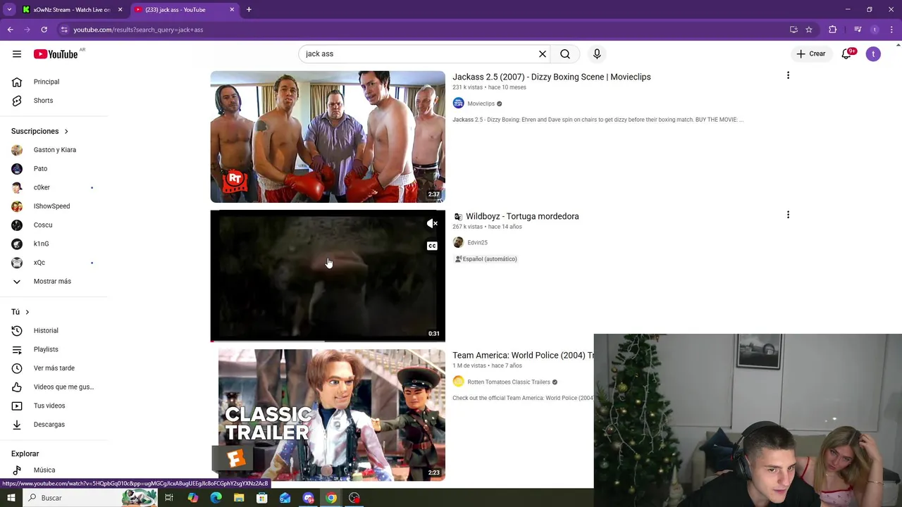Reload the page

(44, 30)
